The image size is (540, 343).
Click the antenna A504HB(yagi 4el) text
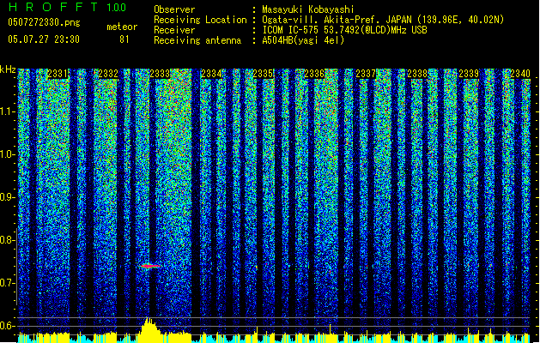[303, 40]
